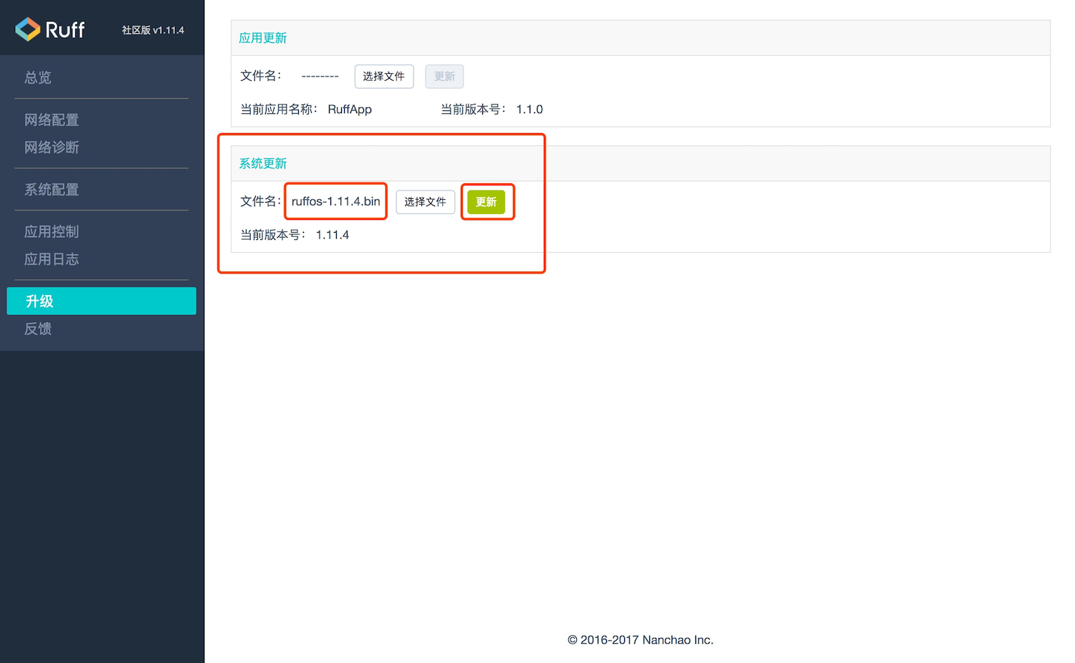This screenshot has height=663, width=1075.
Task: Click green 更新 button for system update
Action: point(486,202)
